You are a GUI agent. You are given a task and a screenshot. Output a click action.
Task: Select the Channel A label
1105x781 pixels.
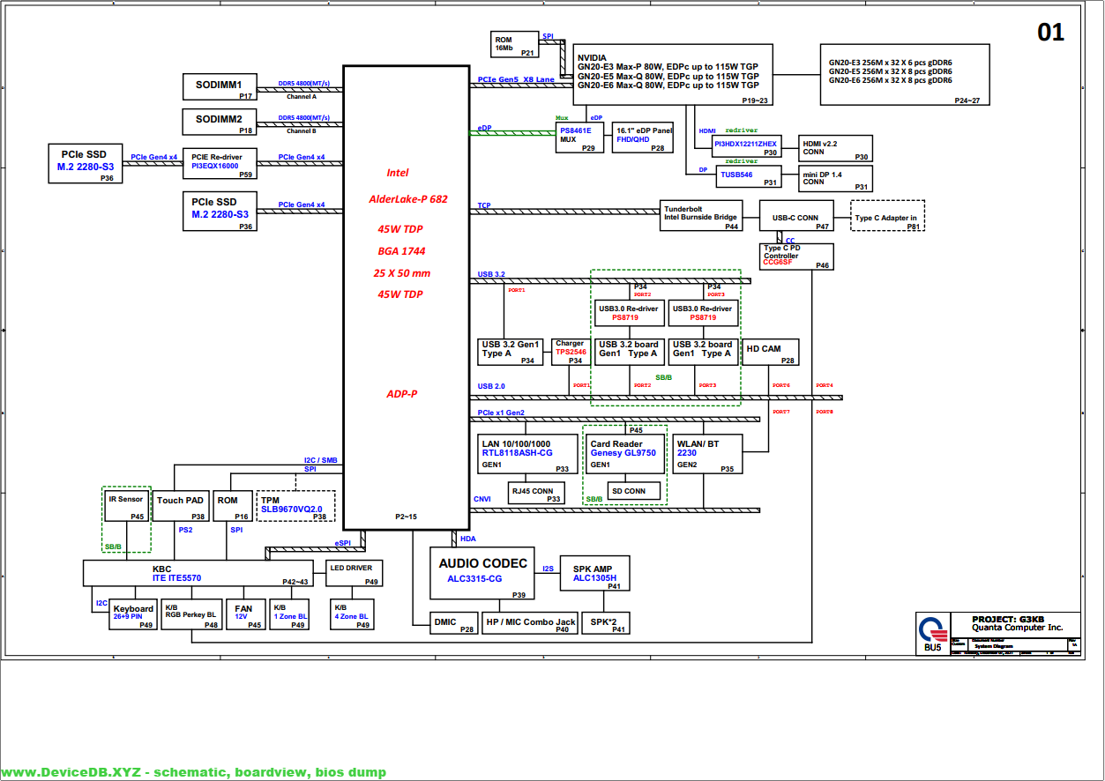pyautogui.click(x=301, y=96)
